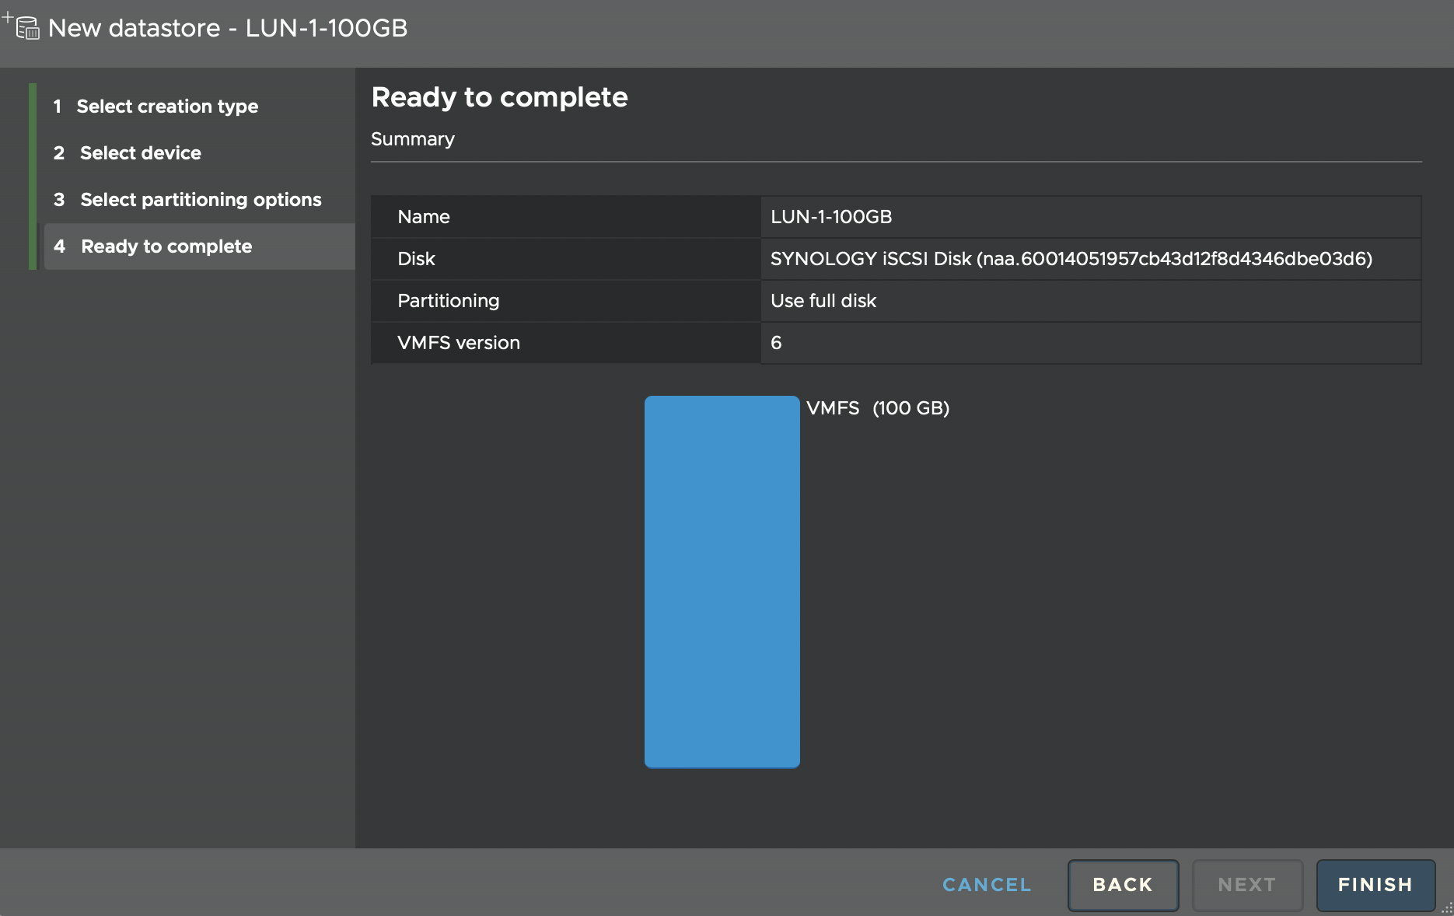Viewport: 1454px width, 916px height.
Task: Click the VMFS version 6 value
Action: tap(775, 343)
